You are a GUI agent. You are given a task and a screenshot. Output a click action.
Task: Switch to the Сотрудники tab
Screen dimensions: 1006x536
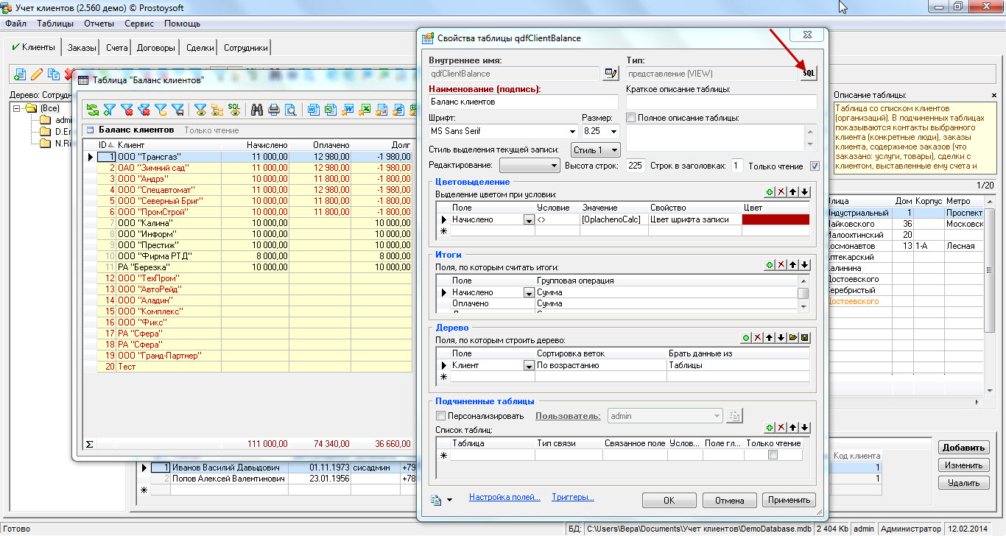coord(246,48)
